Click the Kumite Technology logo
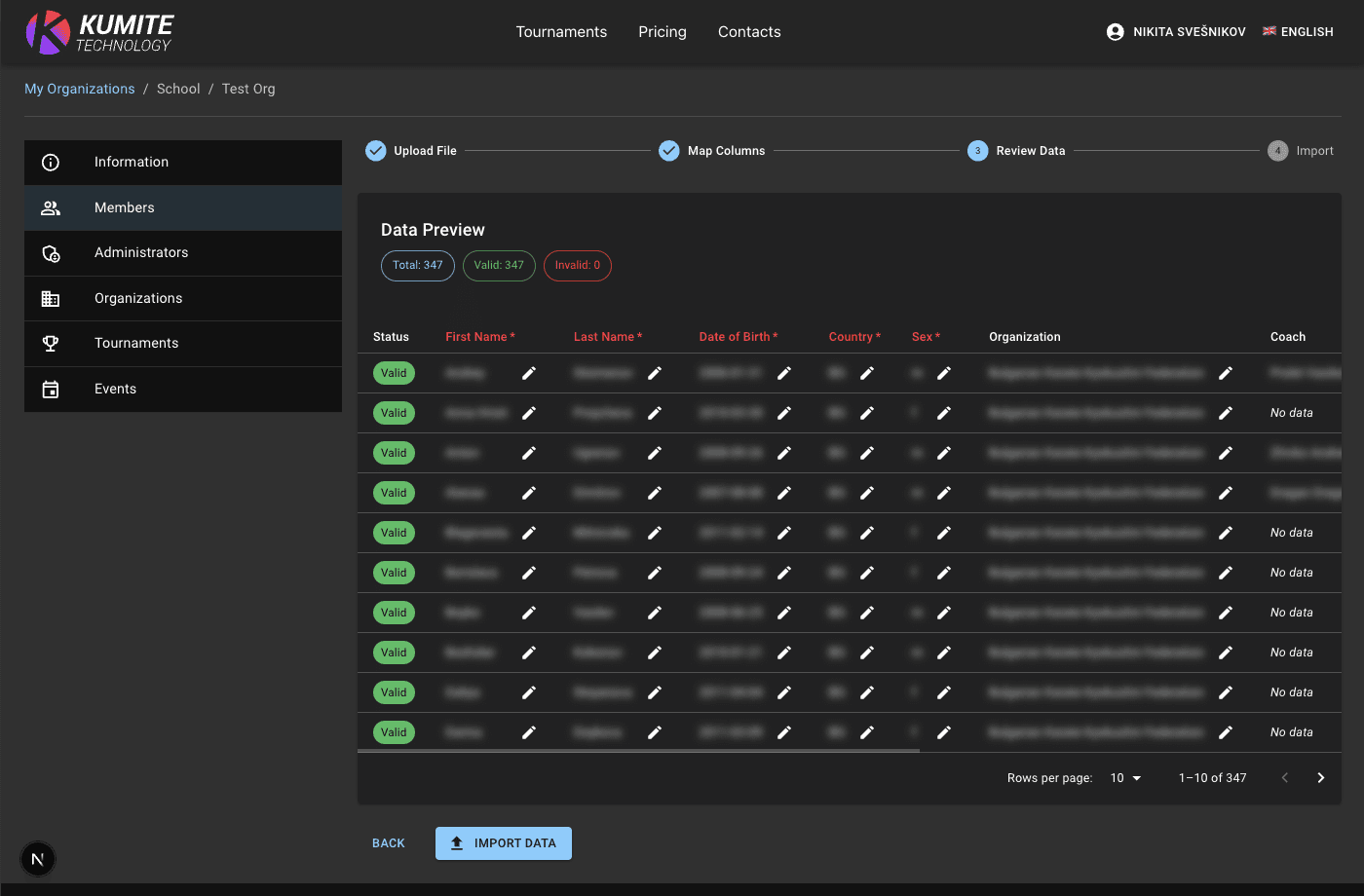1364x896 pixels. point(99,32)
